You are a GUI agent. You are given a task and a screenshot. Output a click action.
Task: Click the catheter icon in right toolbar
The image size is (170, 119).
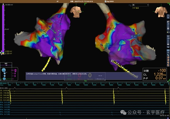[x=168, y=55]
